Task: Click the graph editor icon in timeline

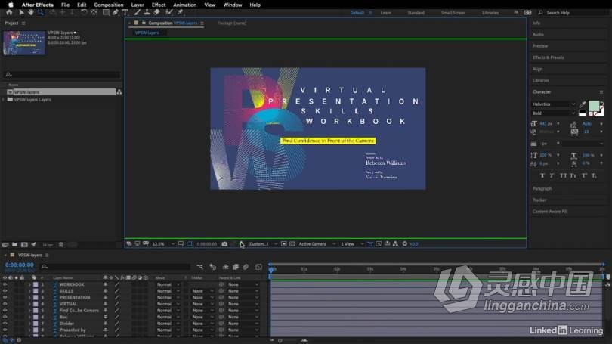Action: [x=258, y=267]
